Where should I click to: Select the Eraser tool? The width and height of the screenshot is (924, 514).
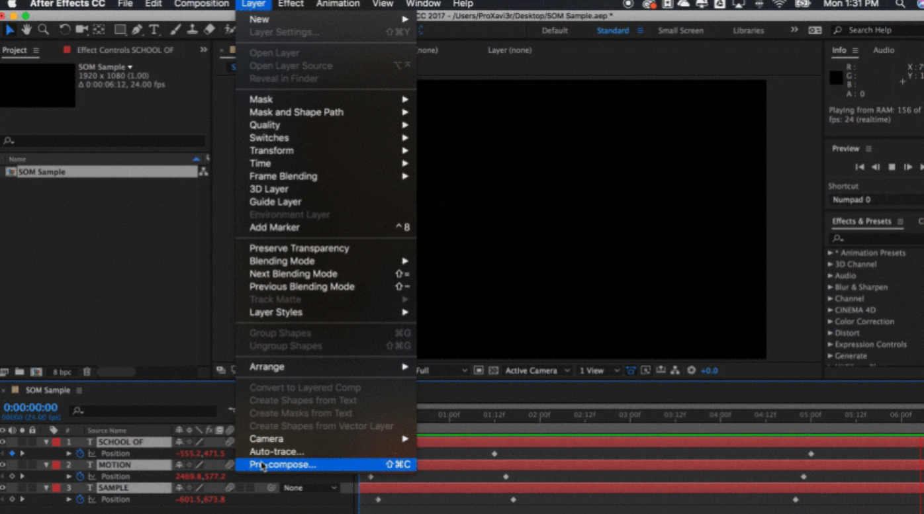(209, 30)
